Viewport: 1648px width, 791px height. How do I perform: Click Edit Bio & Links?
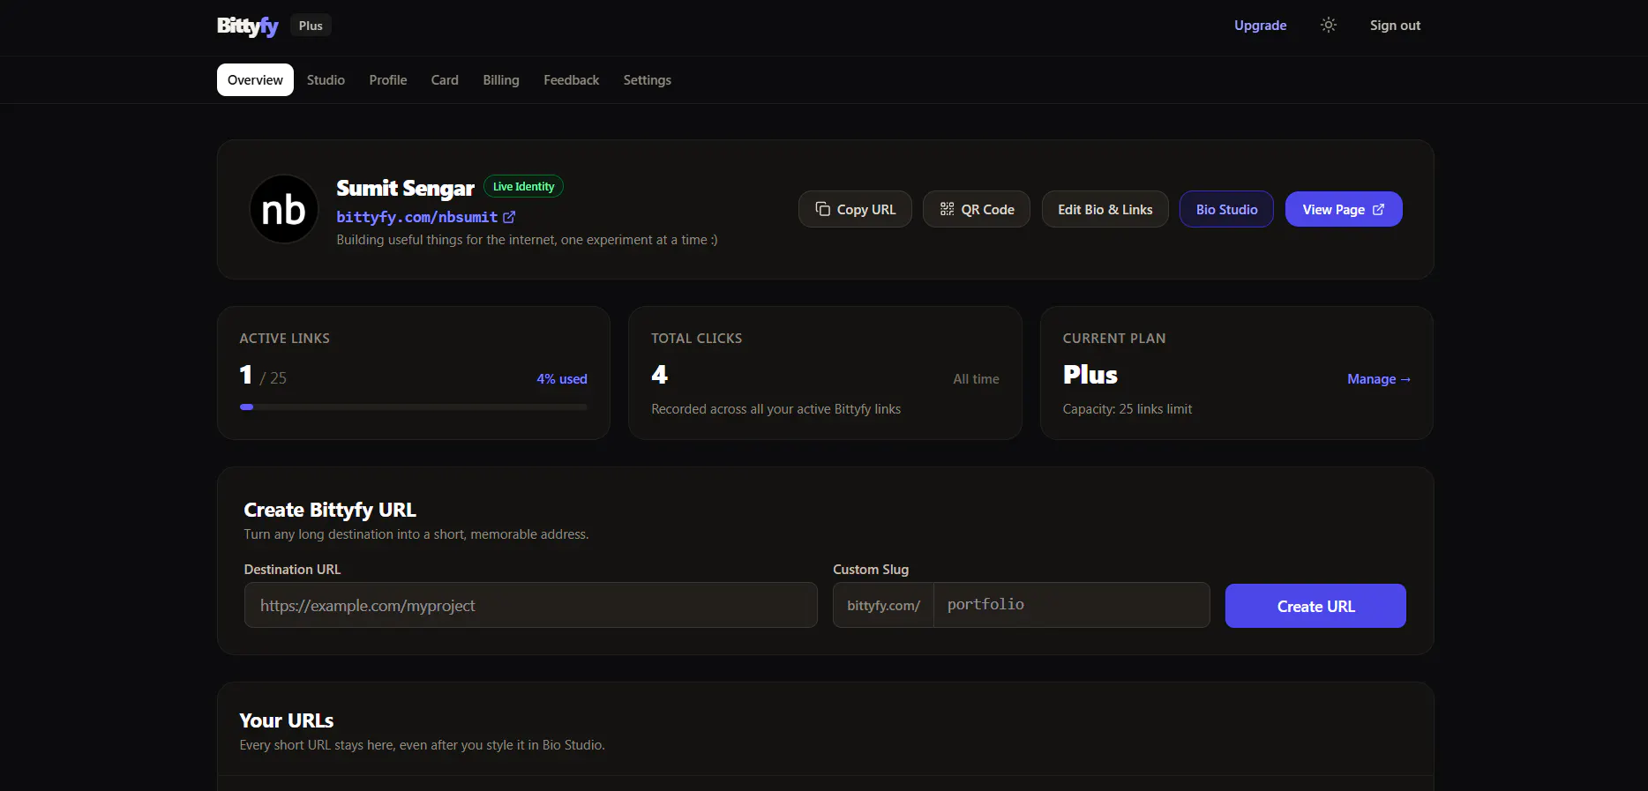click(x=1105, y=209)
